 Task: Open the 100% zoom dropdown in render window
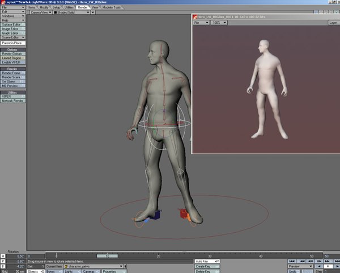219,23
